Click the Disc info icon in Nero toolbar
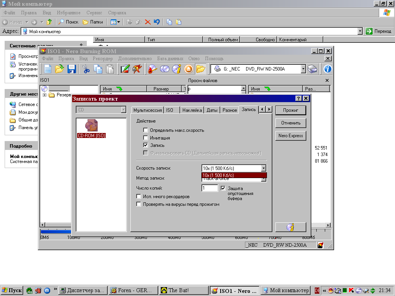This screenshot has width=395, height=296. (177, 69)
